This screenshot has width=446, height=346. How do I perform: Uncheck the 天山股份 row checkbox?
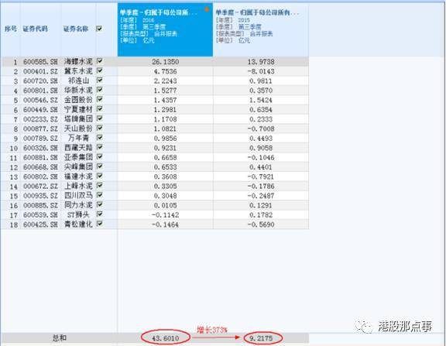[100, 128]
